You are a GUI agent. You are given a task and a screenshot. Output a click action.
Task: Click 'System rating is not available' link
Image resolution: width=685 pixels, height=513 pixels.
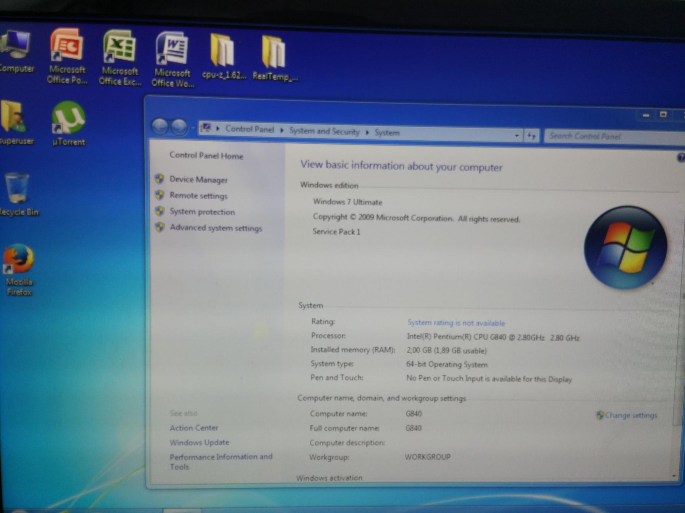(x=456, y=323)
